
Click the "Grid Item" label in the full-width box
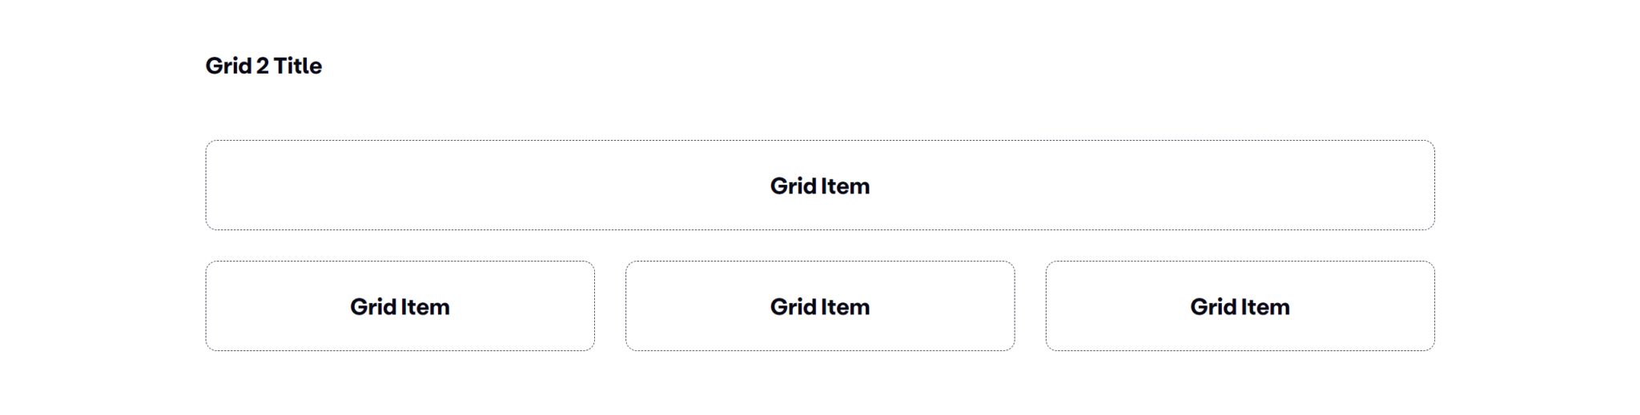click(x=819, y=186)
